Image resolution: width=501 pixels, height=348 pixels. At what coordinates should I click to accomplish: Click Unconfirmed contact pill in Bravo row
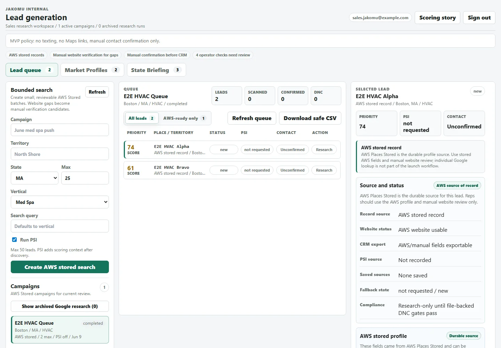point(293,170)
